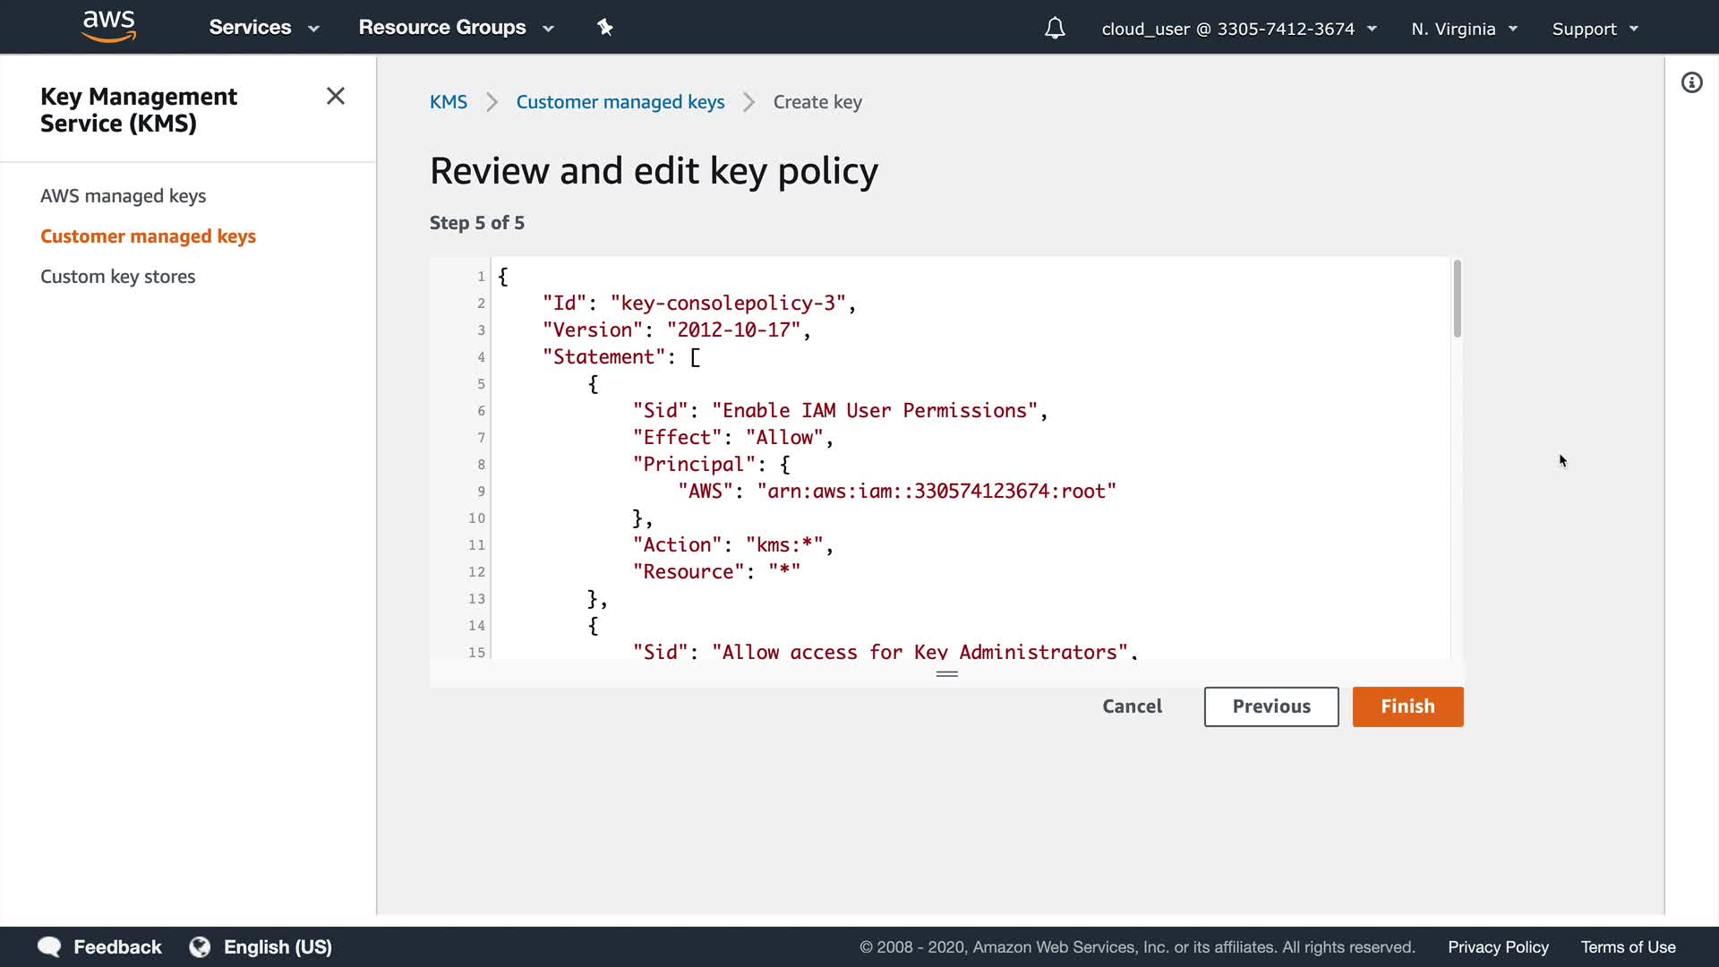Click the Feedback speech bubble icon

(x=49, y=946)
